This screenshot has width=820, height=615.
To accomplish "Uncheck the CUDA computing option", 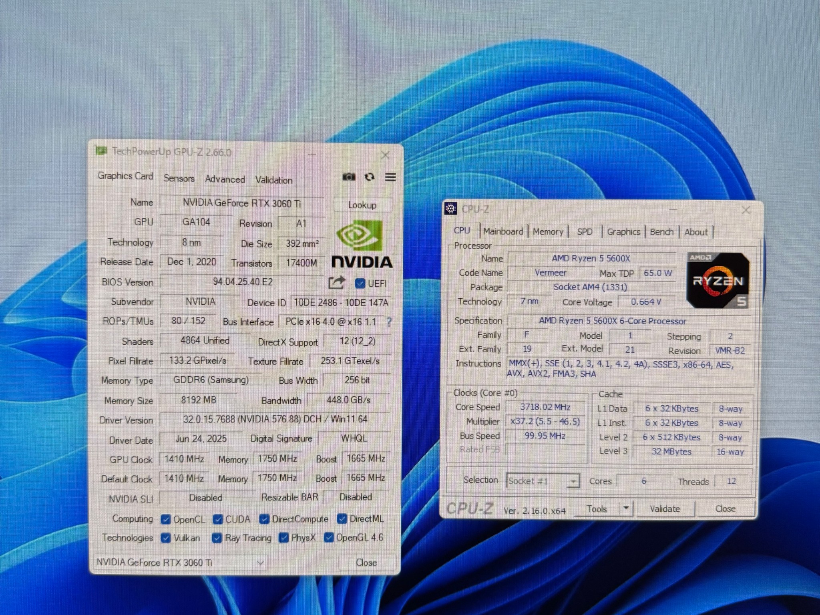I will 218,519.
